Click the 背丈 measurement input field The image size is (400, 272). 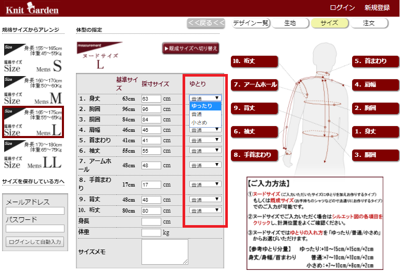click(151, 200)
